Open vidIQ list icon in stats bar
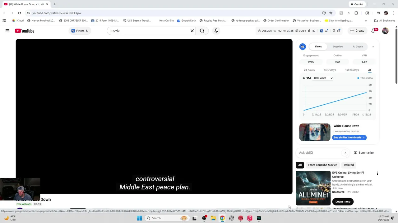Image resolution: width=398 pixels, height=223 pixels. [326, 31]
